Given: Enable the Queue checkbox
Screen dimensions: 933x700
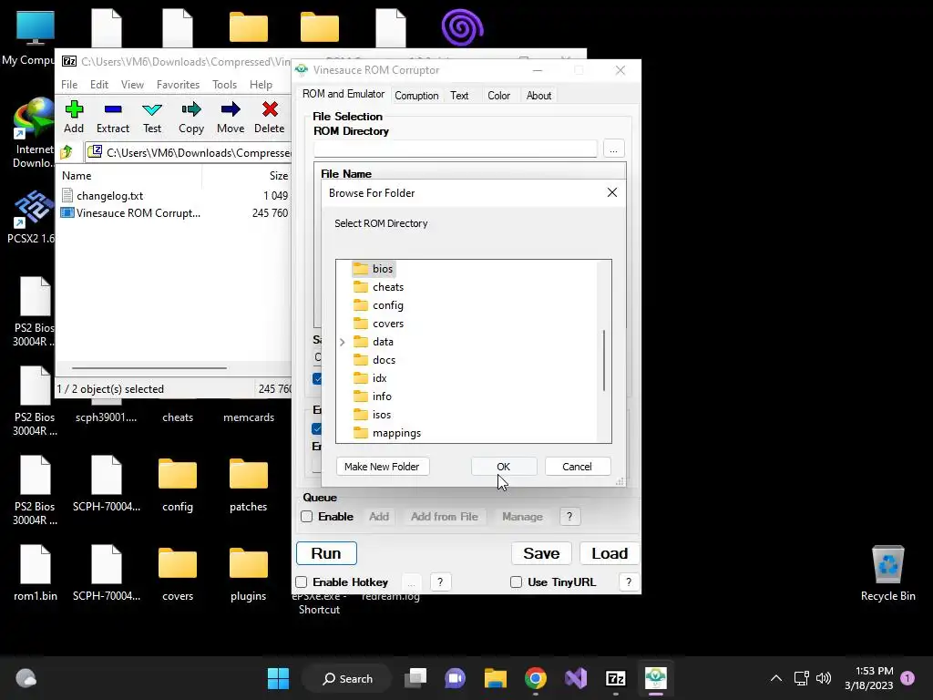Looking at the screenshot, I should (x=306, y=517).
